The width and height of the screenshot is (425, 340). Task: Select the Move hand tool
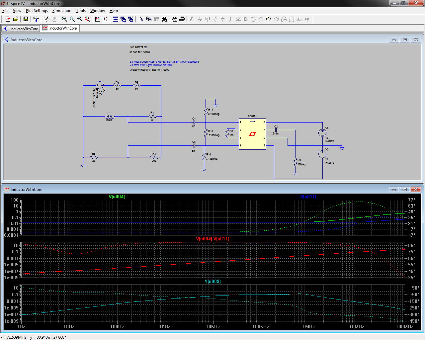[x=253, y=19]
